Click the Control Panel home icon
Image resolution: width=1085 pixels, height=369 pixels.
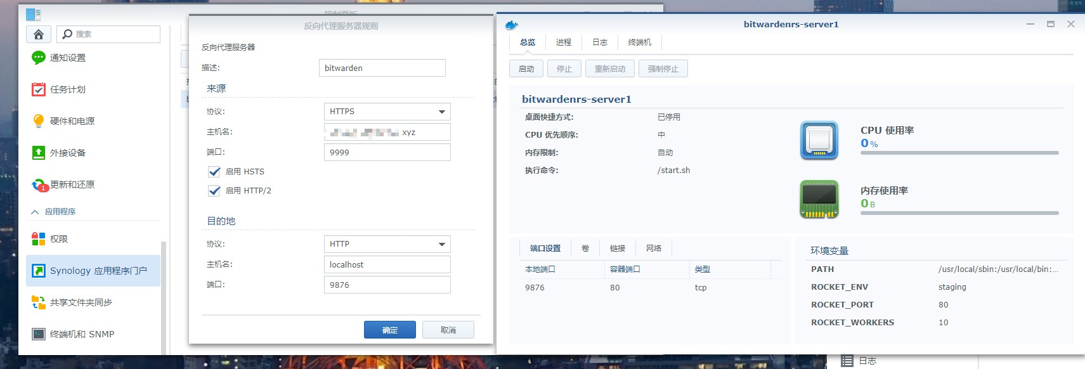point(39,34)
